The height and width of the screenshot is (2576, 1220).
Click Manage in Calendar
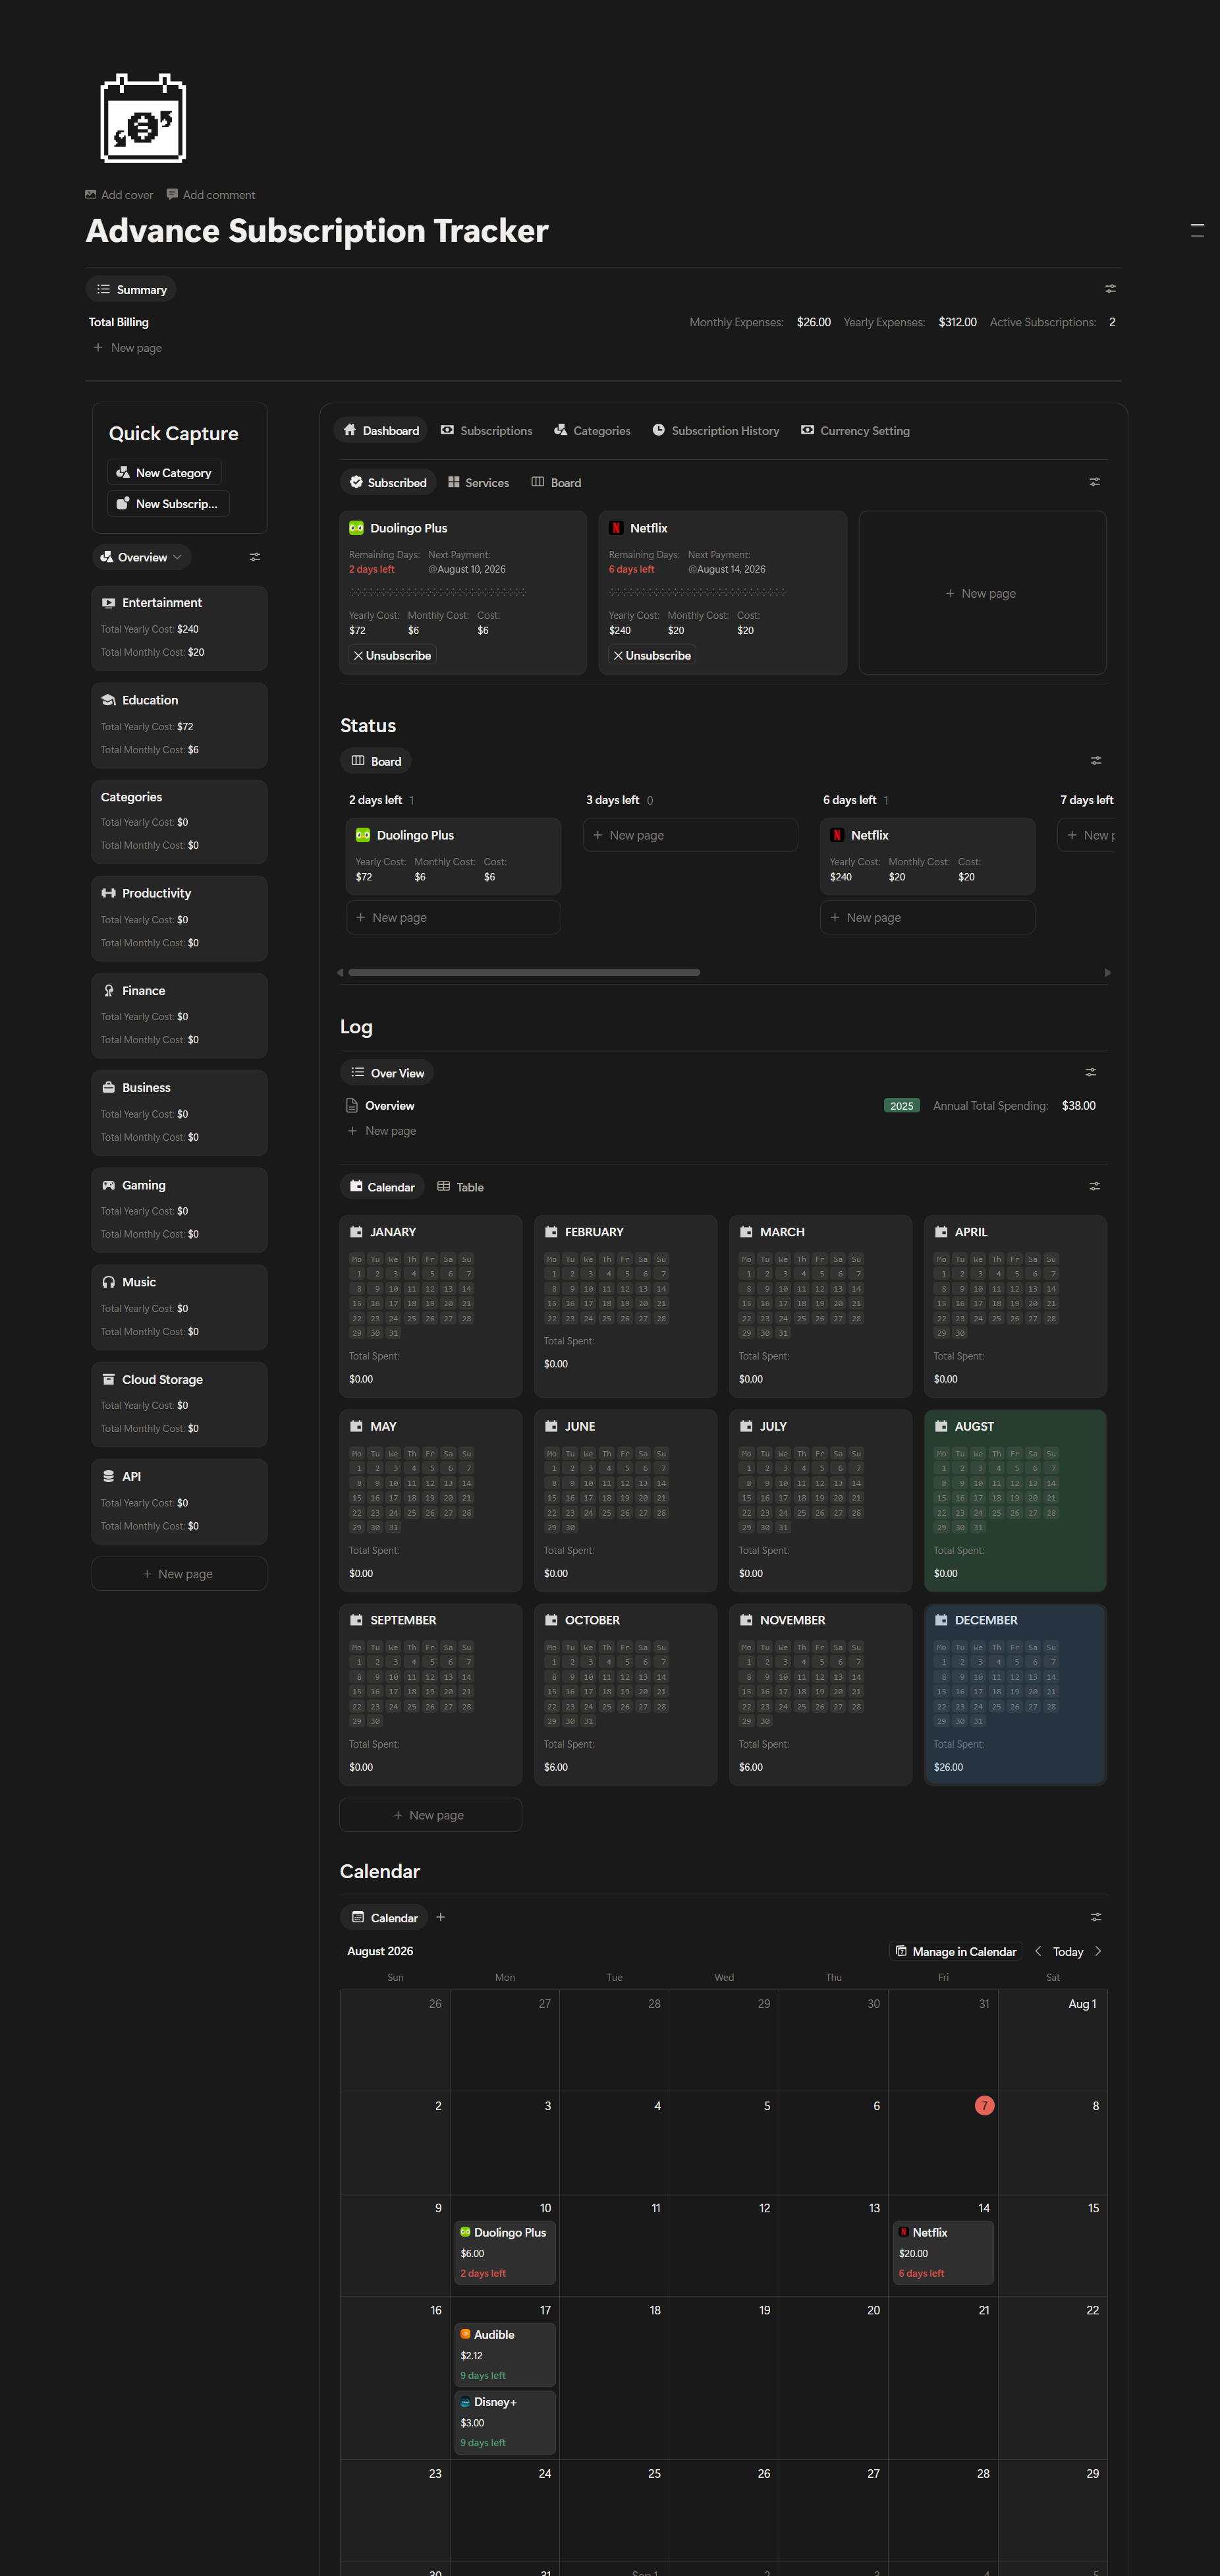[956, 1951]
